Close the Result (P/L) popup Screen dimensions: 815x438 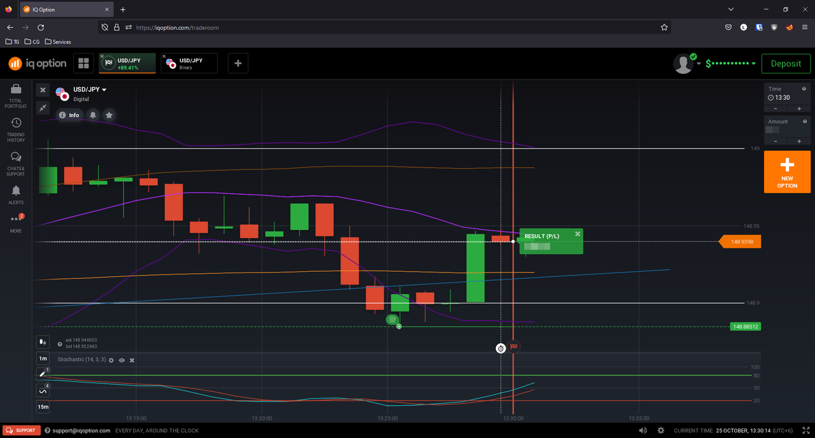(578, 234)
